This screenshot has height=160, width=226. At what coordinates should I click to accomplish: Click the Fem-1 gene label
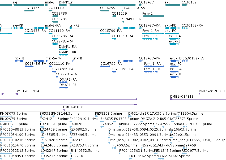tap(147, 13)
